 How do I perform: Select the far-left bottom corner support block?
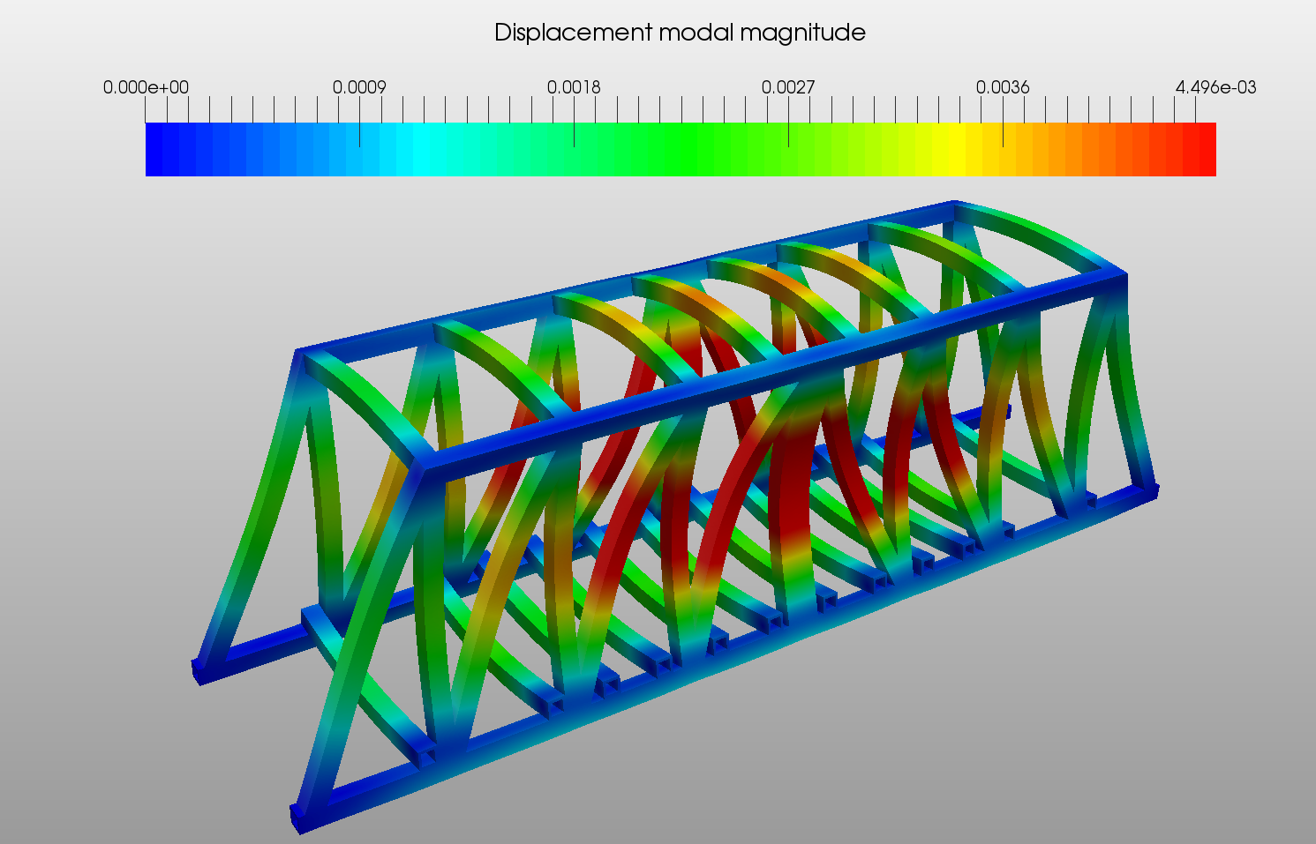(201, 669)
